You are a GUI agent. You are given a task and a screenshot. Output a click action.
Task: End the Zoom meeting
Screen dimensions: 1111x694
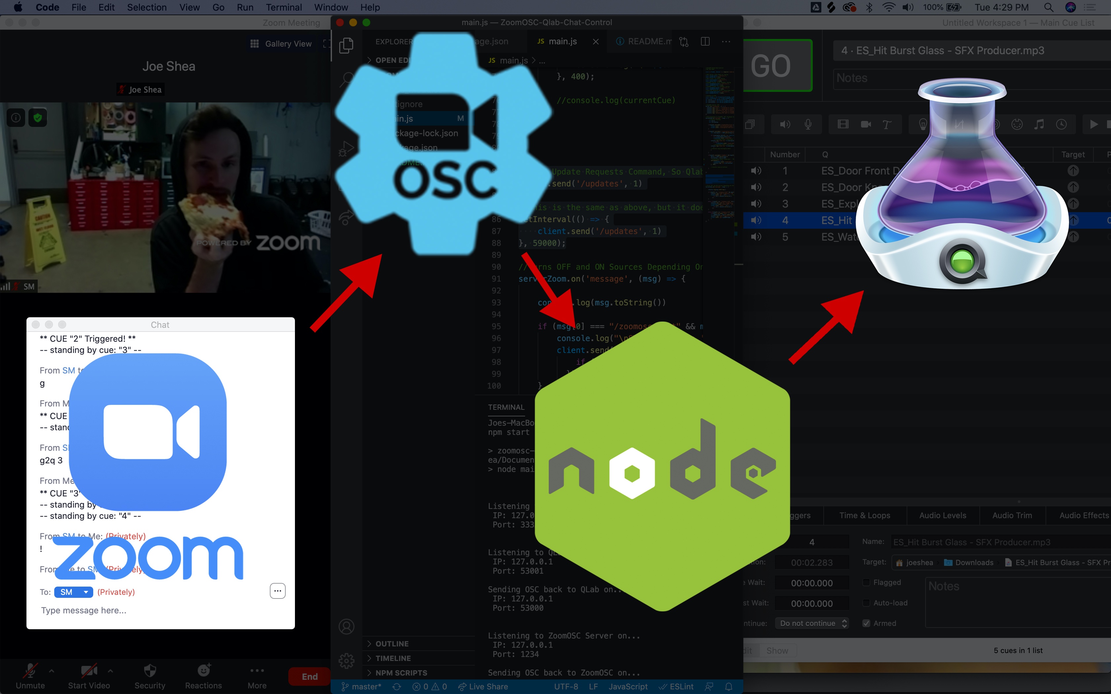[308, 676]
